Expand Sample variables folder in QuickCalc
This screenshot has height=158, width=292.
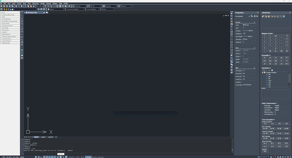pyautogui.click(x=262, y=72)
